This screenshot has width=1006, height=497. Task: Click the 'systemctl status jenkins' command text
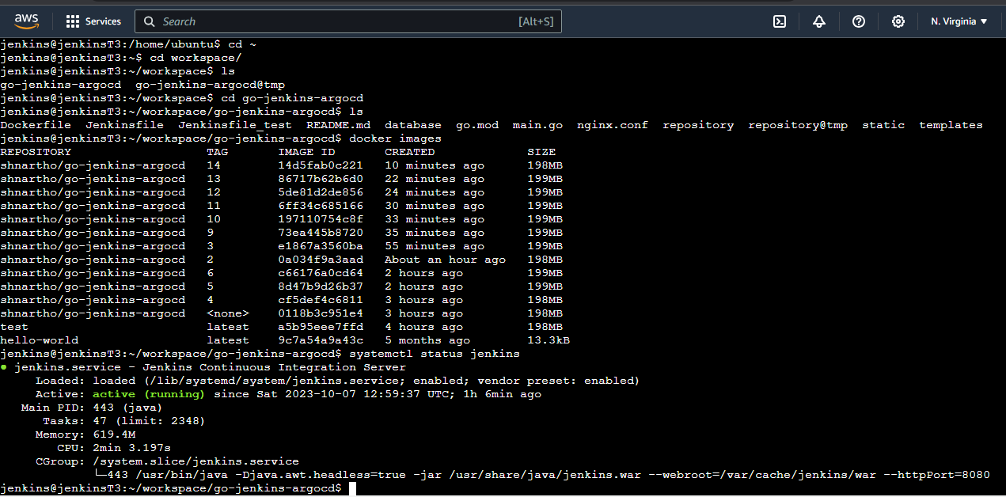coord(435,354)
